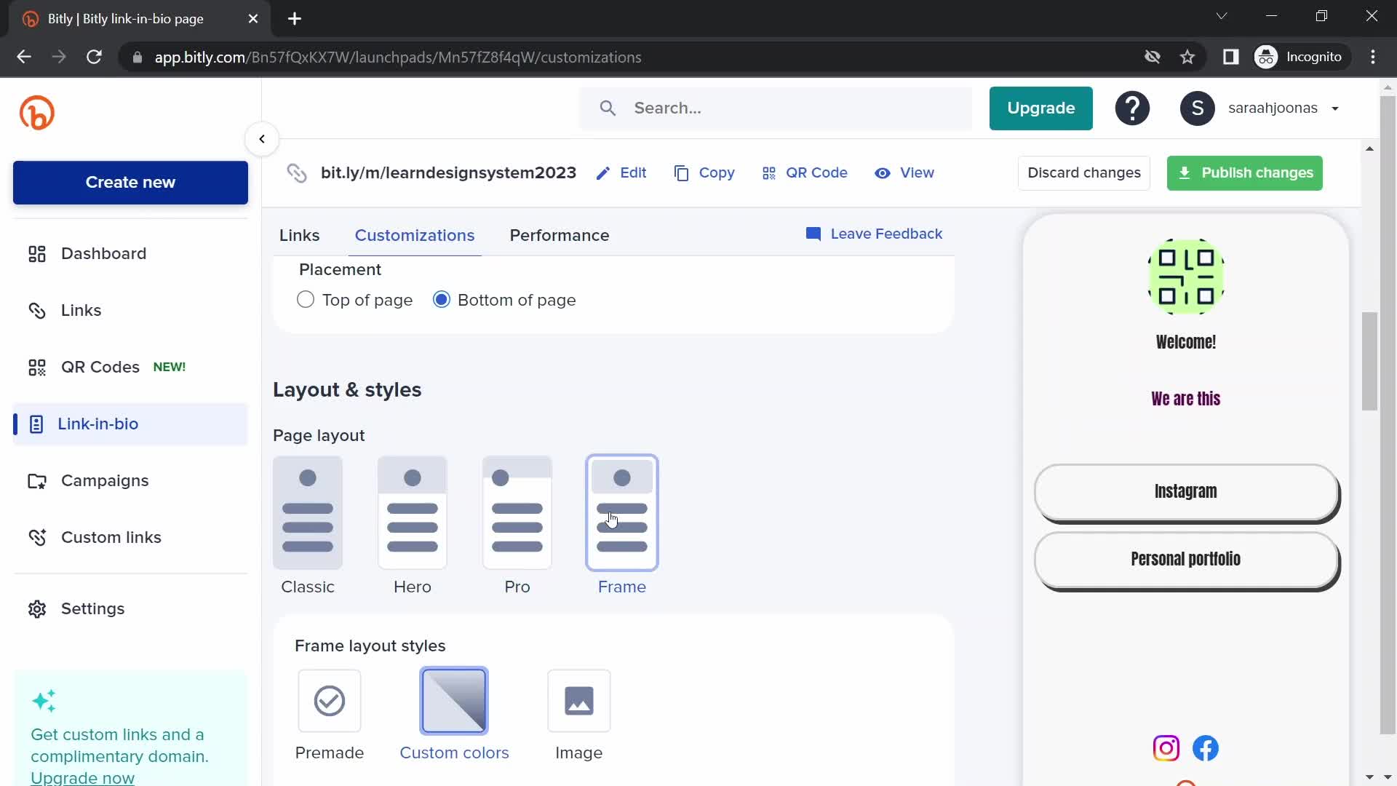
Task: Choose the Frame page layout
Action: tap(622, 512)
